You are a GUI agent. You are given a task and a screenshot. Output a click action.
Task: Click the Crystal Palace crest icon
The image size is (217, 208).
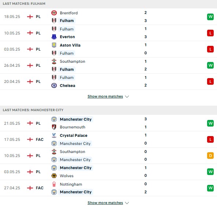click(54, 135)
